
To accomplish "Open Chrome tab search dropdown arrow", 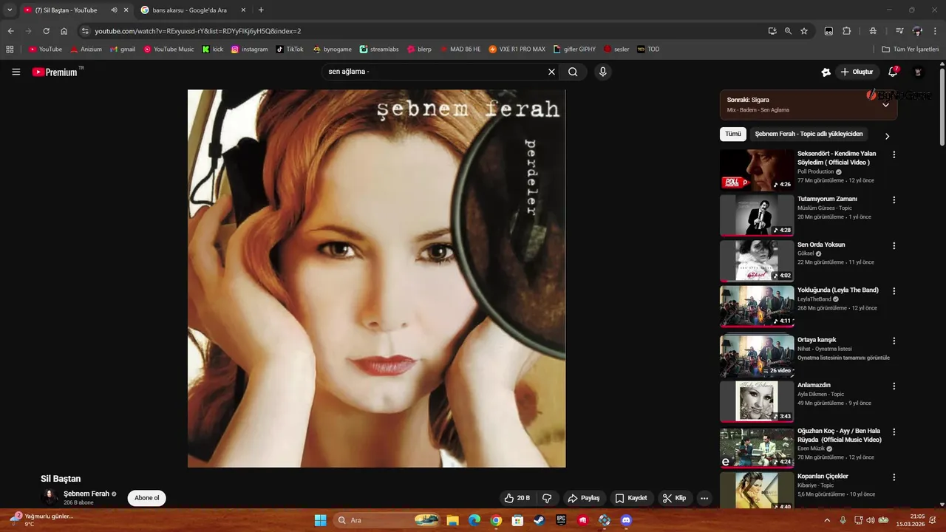I will (10, 10).
